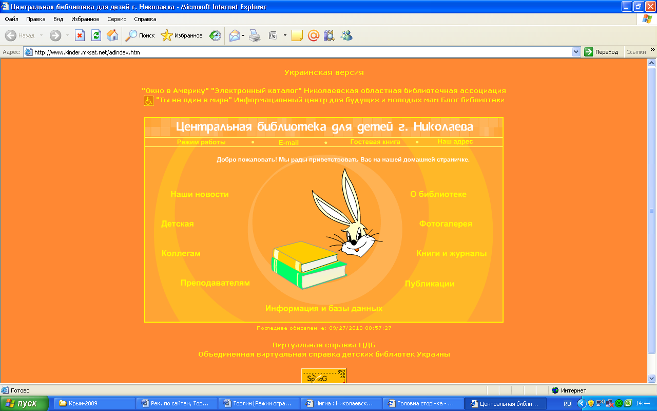Click the пуск Start button
The height and width of the screenshot is (411, 657).
tap(25, 403)
